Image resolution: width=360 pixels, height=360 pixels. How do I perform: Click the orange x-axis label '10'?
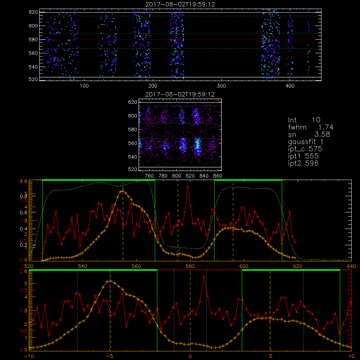[351, 356]
